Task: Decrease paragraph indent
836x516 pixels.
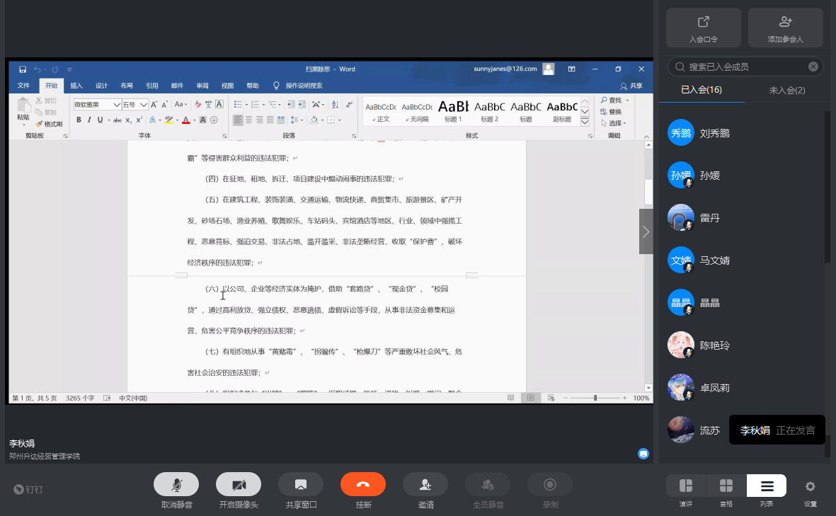Action: [x=291, y=105]
